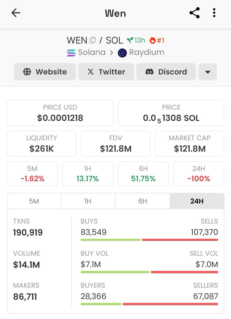
Task: Click the BUYS count 83,549
Action: click(94, 232)
